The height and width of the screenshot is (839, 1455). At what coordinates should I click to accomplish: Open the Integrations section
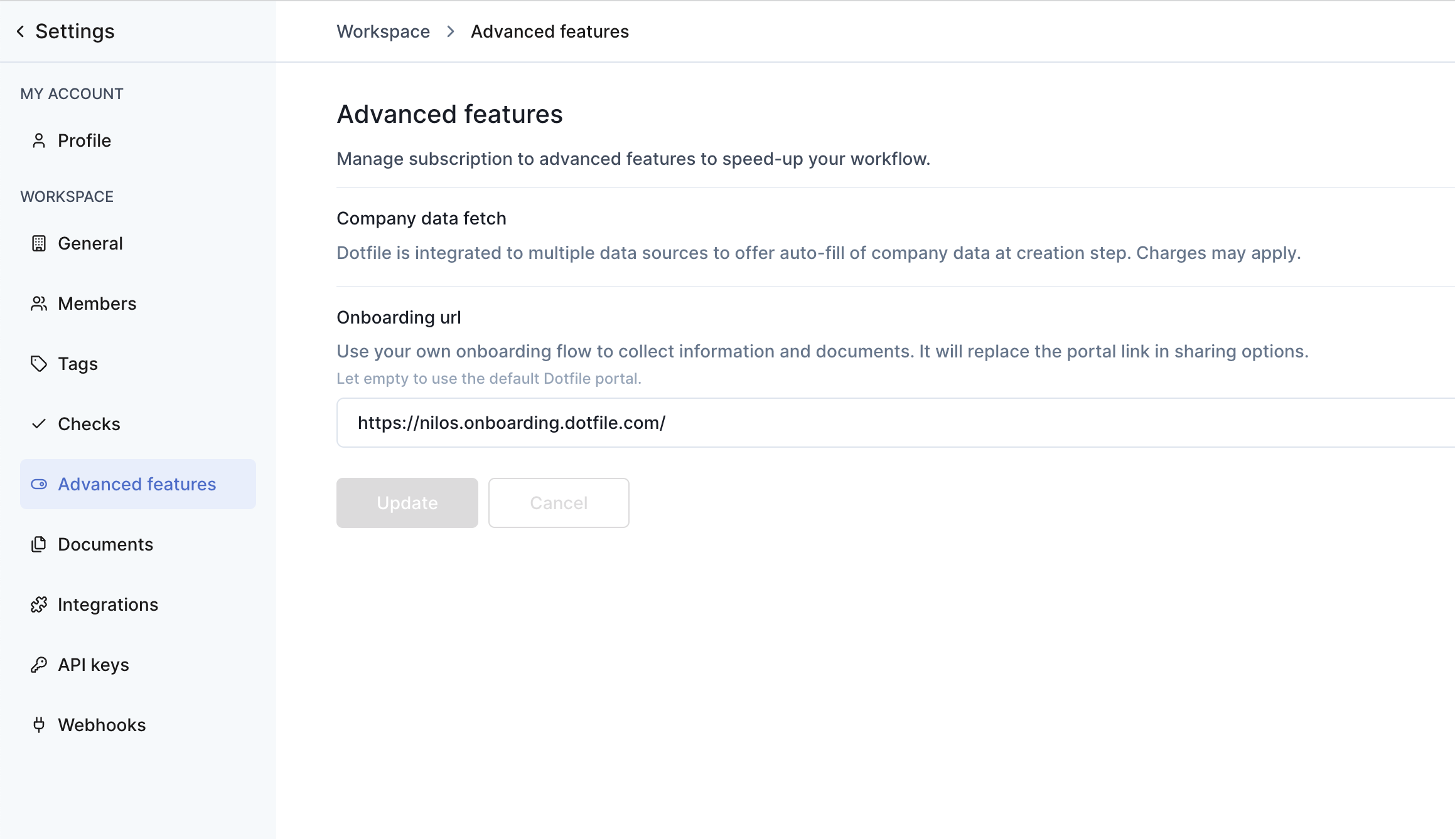[x=107, y=604]
